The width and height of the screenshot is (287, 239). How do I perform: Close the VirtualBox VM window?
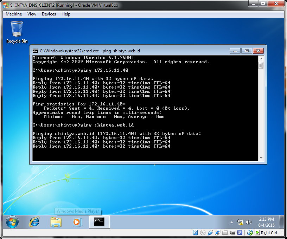(x=276, y=4)
